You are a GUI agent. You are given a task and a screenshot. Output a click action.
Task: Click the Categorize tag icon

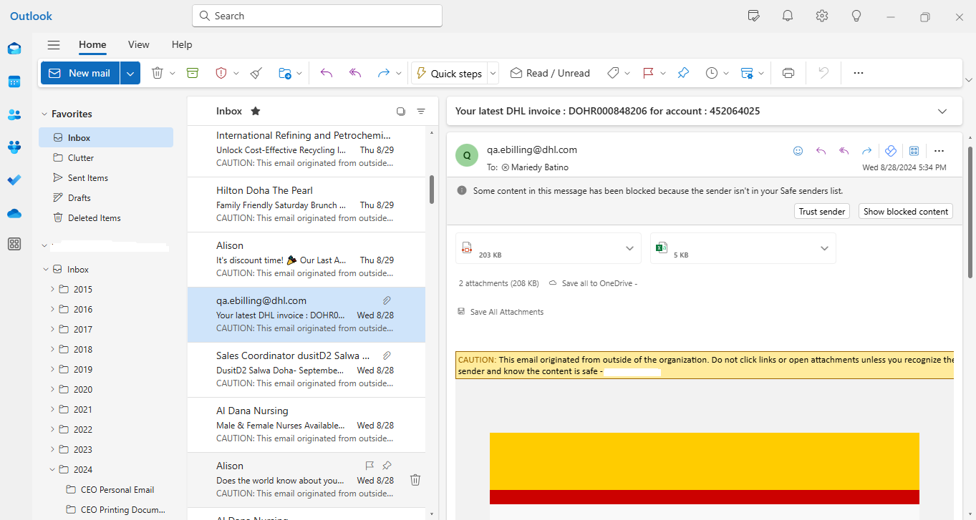[613, 73]
